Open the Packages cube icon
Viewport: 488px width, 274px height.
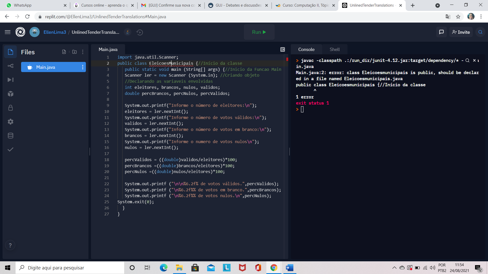pos(10,94)
